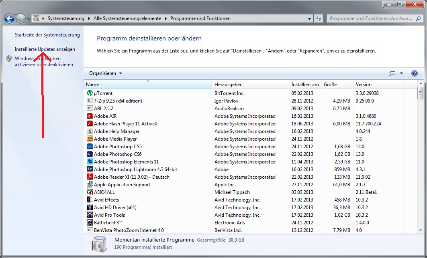Refresh the address bar view

point(319,18)
